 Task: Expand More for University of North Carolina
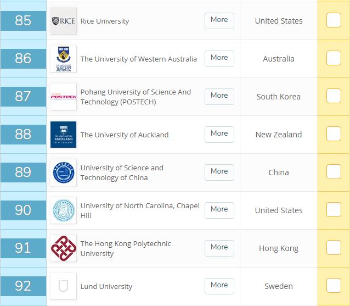(219, 209)
